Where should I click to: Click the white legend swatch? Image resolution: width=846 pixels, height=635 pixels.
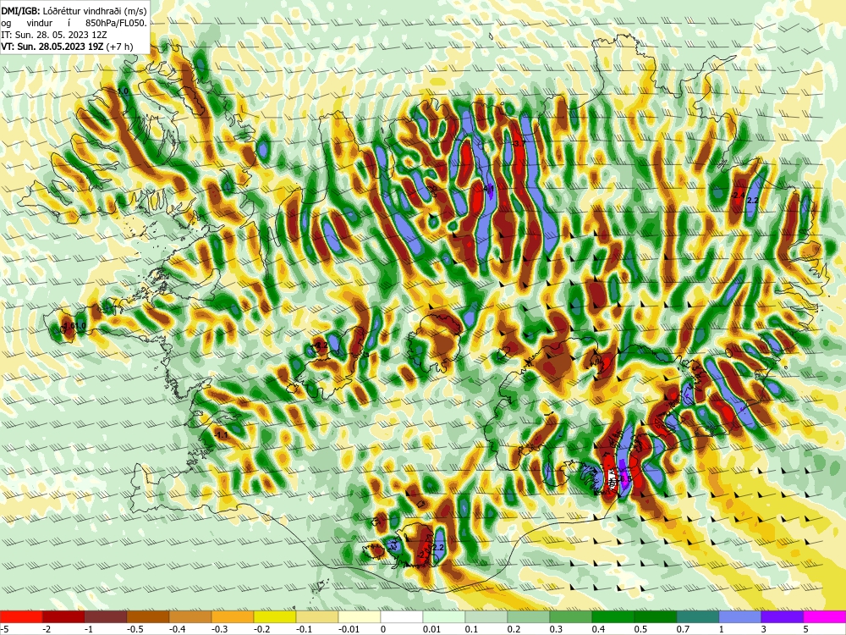401,616
